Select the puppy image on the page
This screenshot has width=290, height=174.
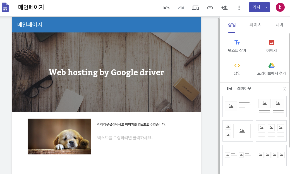[x=59, y=137]
